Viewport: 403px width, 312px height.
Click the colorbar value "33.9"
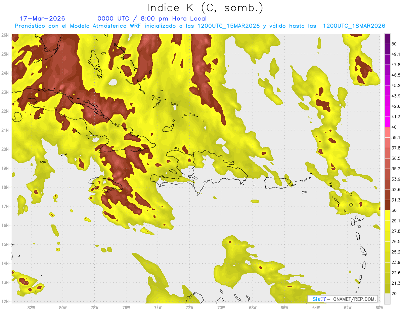(396, 179)
